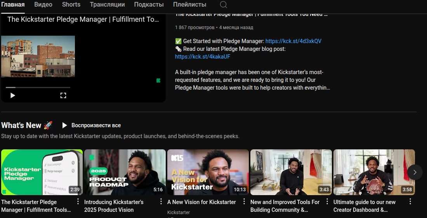
Task: Open the 3:43 community tools video thumbnail
Action: (x=291, y=172)
